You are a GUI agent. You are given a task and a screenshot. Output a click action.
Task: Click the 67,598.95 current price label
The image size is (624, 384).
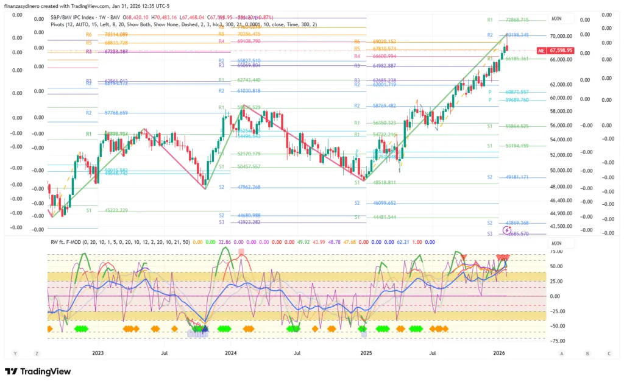point(561,51)
